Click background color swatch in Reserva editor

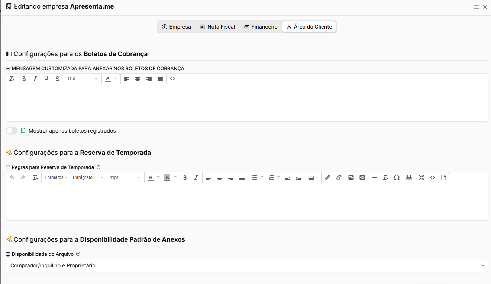click(167, 177)
